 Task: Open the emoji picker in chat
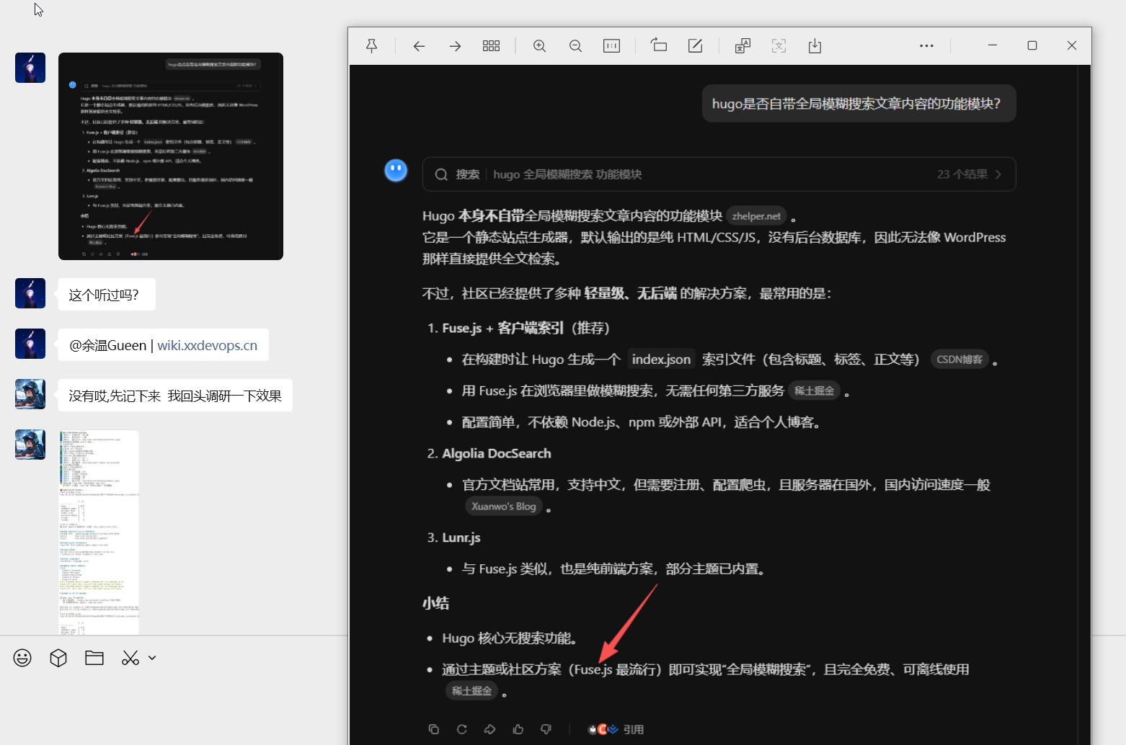tap(22, 658)
